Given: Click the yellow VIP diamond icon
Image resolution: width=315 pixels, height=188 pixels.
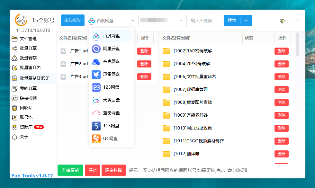Looking at the screenshot, I should click(x=282, y=21).
